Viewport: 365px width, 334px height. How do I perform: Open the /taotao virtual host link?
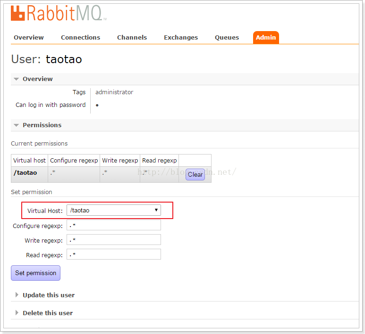coord(25,173)
